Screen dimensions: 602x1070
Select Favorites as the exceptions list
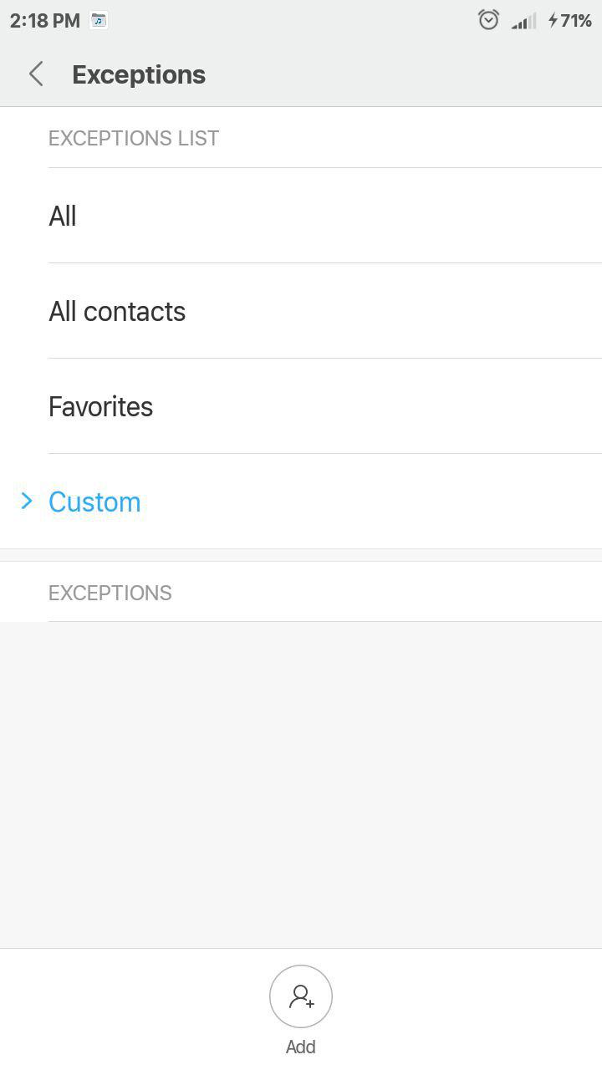[301, 406]
